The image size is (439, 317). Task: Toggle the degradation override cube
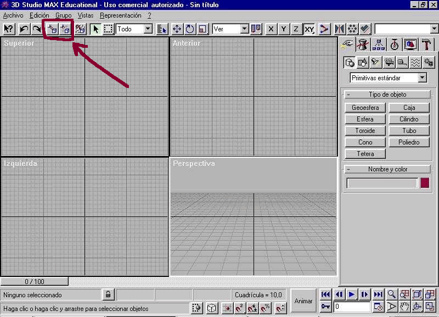(212, 308)
